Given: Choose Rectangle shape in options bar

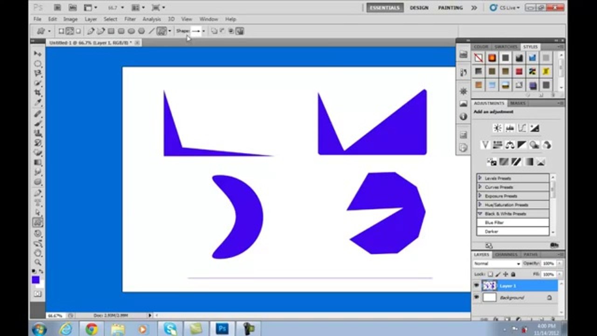Looking at the screenshot, I should [111, 31].
